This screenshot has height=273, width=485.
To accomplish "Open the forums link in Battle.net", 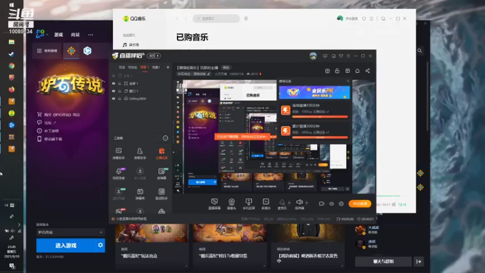I will pyautogui.click(x=47, y=123).
